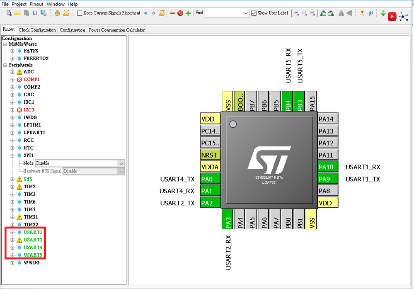Click pin PA10 on the chip

click(328, 167)
